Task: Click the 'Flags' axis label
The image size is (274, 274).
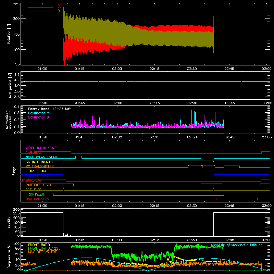Action: point(14,171)
